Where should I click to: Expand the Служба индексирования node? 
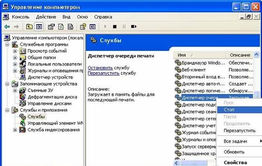[x=15, y=130]
